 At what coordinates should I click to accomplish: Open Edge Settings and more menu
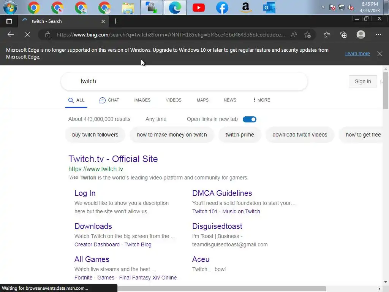[x=378, y=35]
